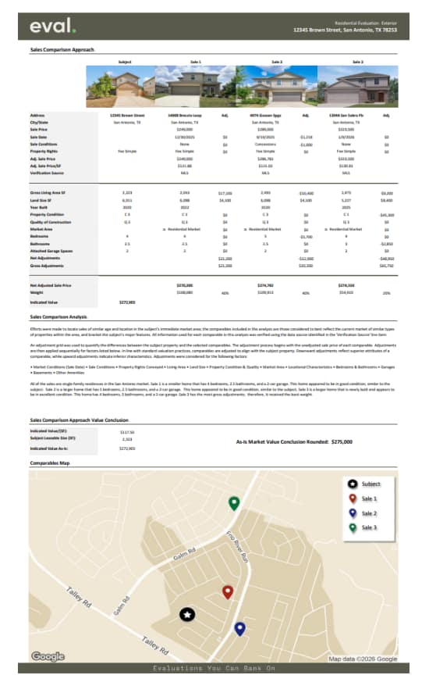Click the 'Sale 2' label in the map legend

click(370, 513)
